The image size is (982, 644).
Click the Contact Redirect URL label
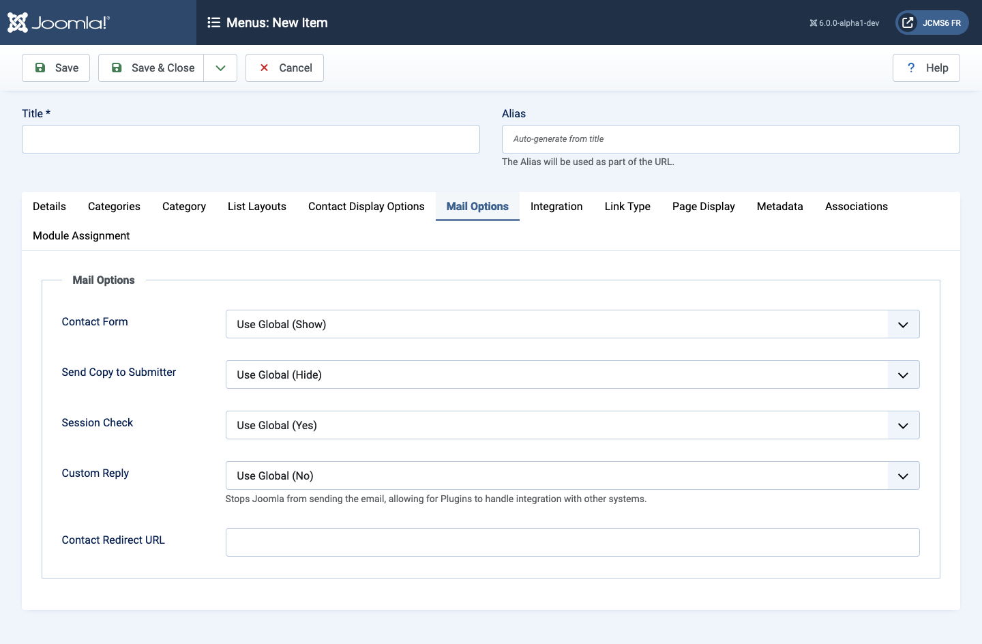pyautogui.click(x=113, y=540)
